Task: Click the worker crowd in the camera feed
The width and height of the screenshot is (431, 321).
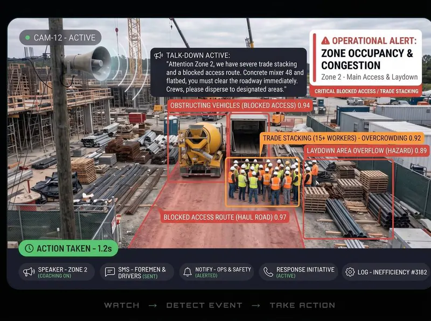Action: [262, 181]
